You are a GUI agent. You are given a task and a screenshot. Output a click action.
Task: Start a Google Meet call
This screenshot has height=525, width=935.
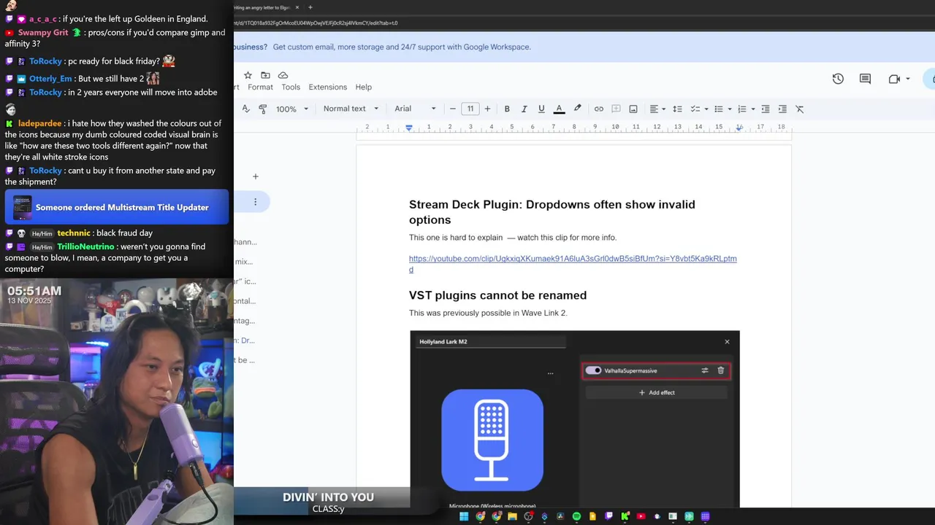(894, 79)
